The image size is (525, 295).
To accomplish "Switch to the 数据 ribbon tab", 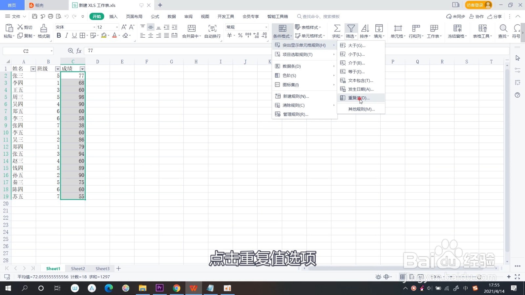I will coord(172,16).
